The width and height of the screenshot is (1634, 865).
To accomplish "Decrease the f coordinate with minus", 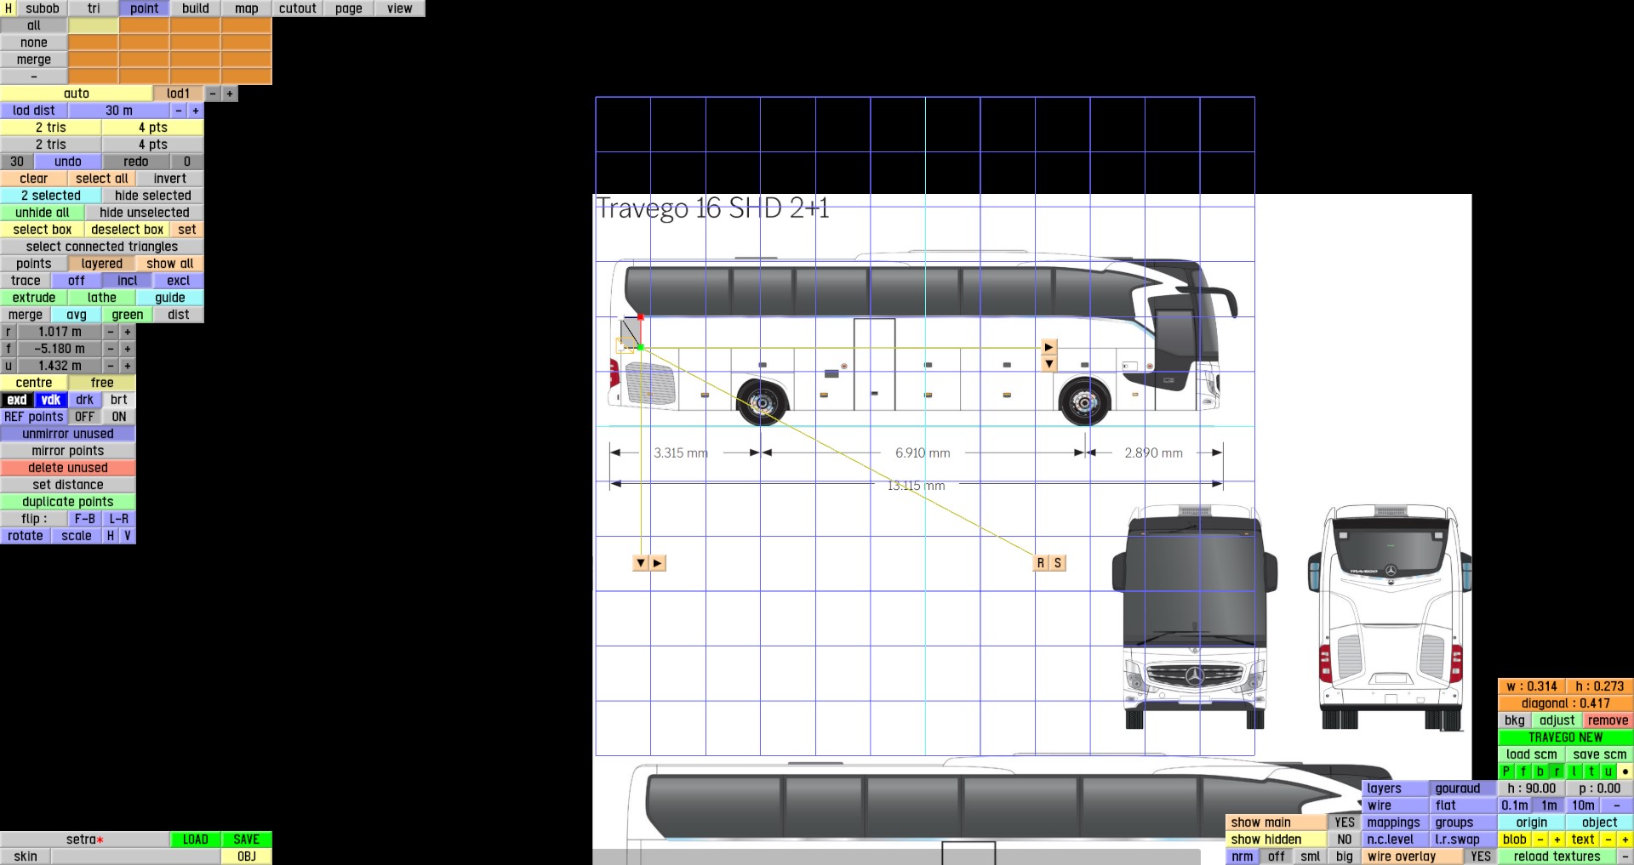I will (111, 349).
